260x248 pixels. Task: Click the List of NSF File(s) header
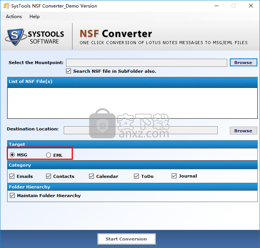132,82
